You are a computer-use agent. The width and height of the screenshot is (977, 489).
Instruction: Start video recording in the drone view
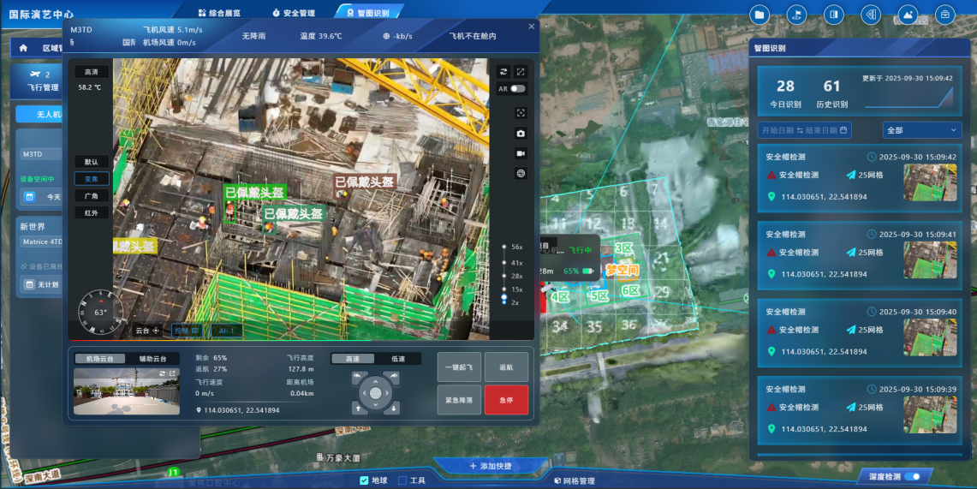pyautogui.click(x=520, y=153)
